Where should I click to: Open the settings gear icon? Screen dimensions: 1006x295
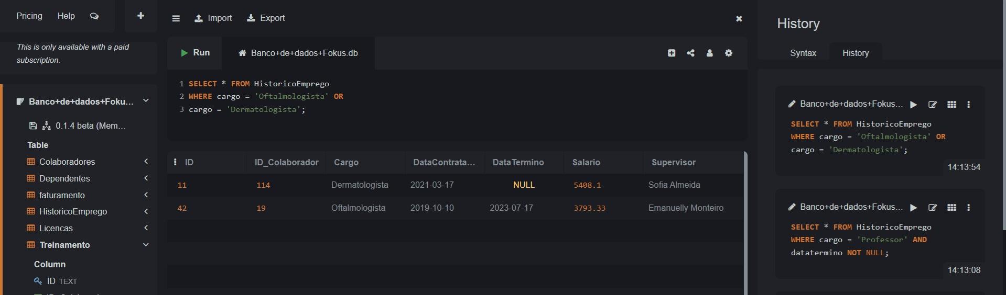(x=729, y=53)
